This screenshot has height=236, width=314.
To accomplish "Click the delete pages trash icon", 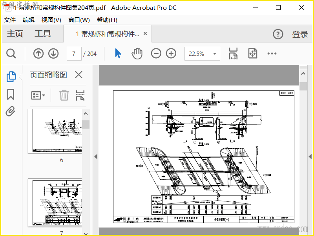I will tap(64, 95).
